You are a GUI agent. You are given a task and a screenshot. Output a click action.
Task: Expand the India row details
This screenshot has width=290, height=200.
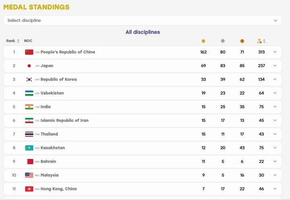pyautogui.click(x=275, y=107)
